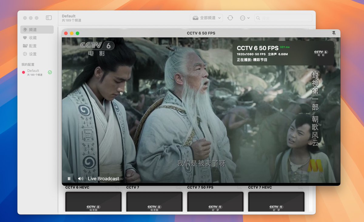Open 配置 in the sidebar
Image resolution: width=364 pixels, height=222 pixels.
37,46
